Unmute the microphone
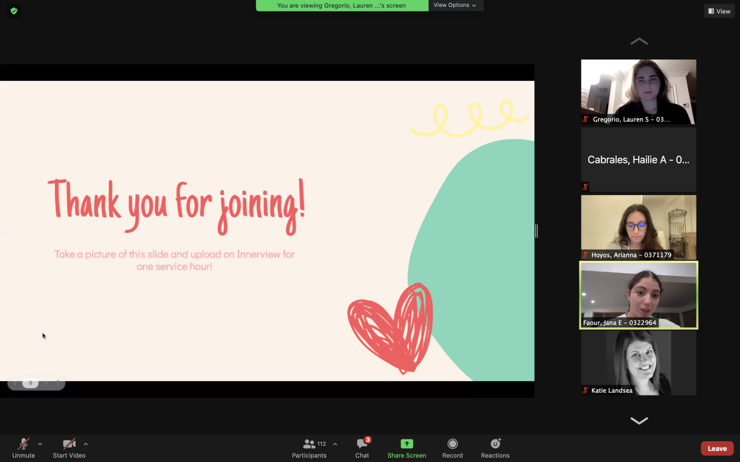Image resolution: width=740 pixels, height=462 pixels. 24,448
